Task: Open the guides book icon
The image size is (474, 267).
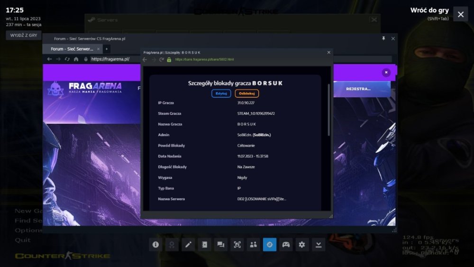Action: (x=204, y=245)
